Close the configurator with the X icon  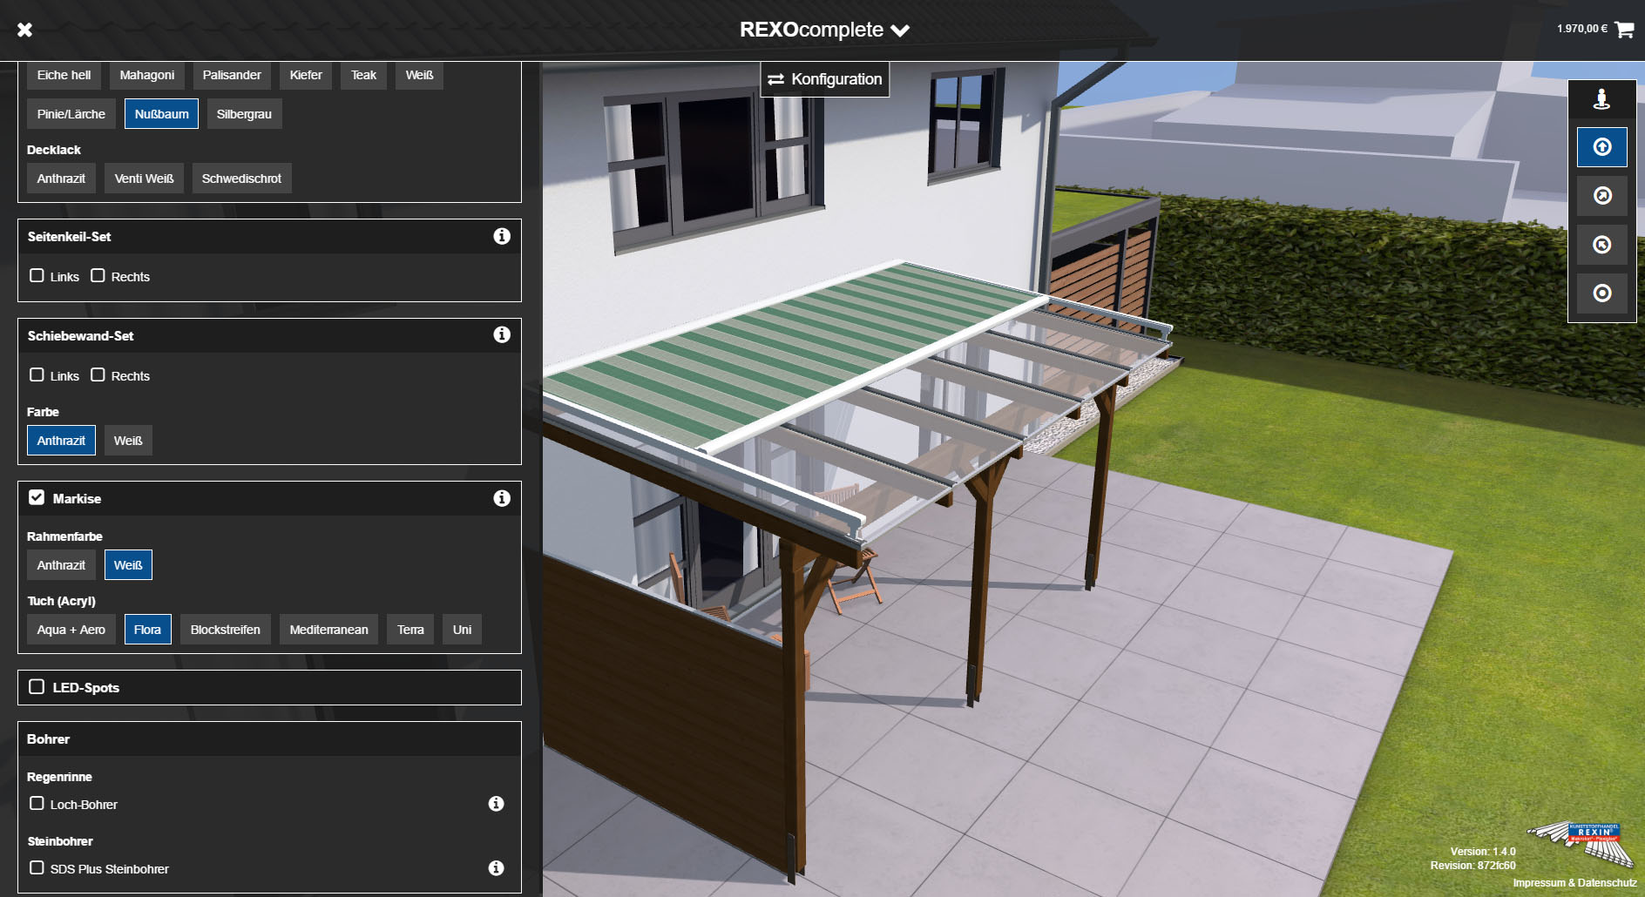(24, 30)
